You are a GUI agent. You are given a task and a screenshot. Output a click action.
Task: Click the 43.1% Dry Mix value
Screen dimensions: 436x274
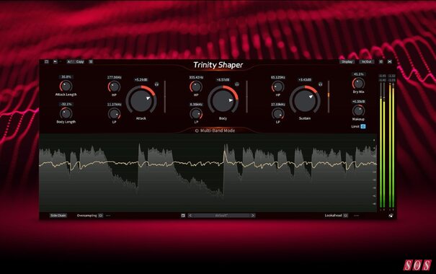click(358, 74)
